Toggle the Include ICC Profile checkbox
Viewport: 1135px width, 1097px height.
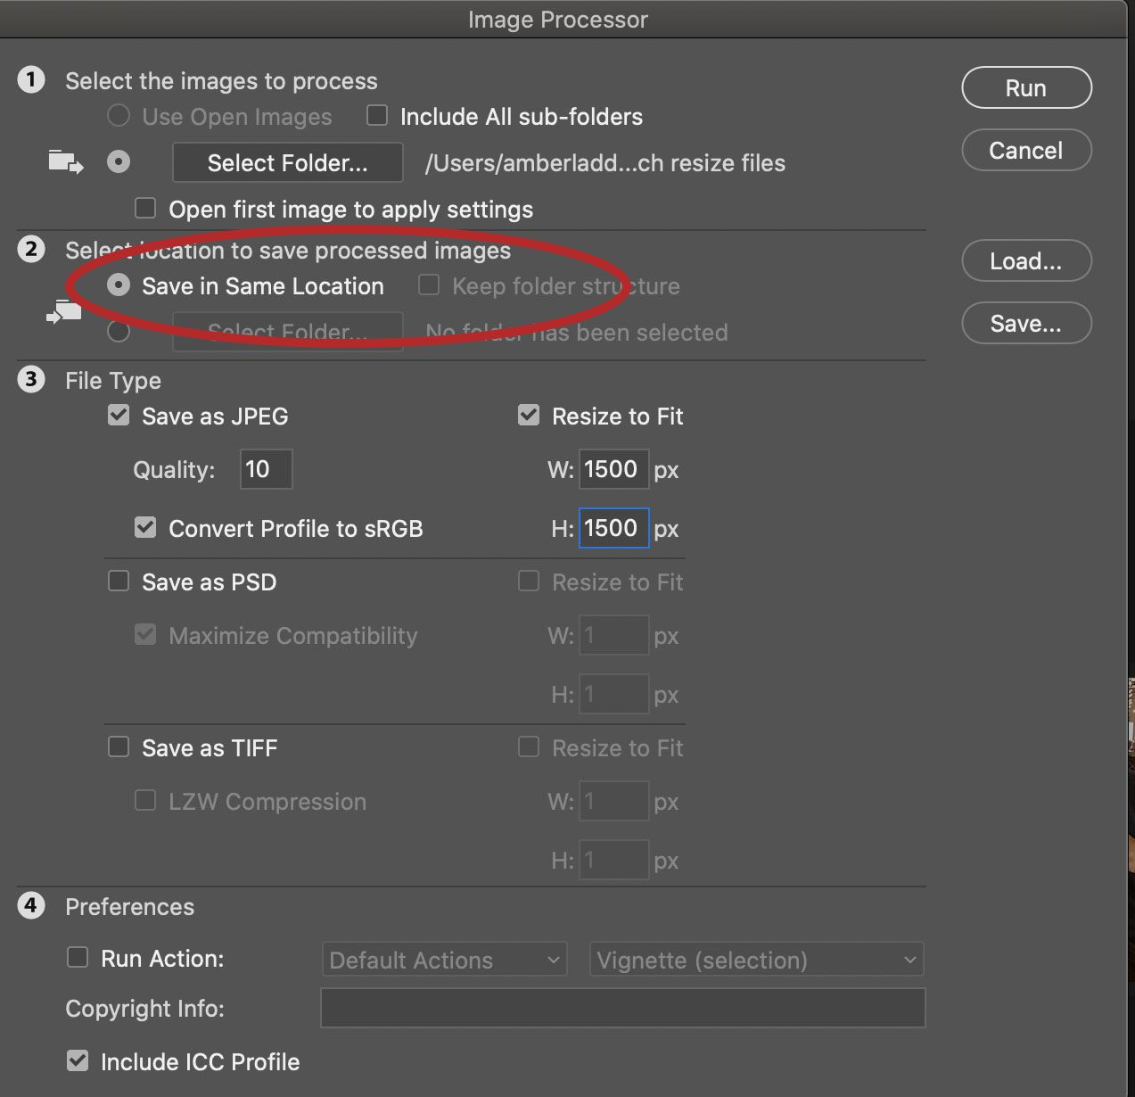78,1061
